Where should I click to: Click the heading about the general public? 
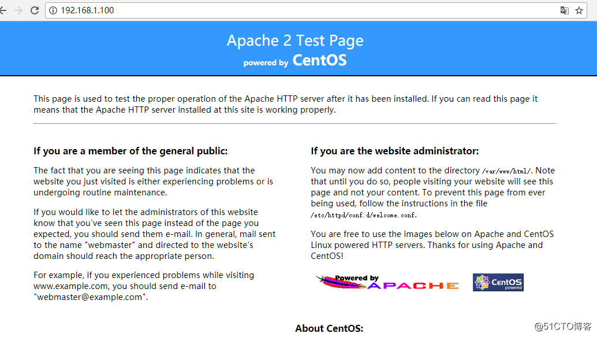pos(130,151)
